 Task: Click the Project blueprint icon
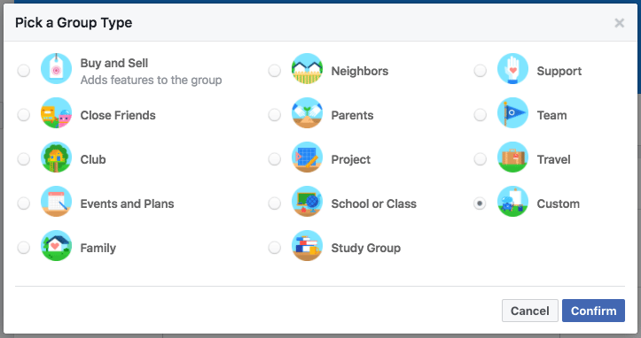click(307, 157)
